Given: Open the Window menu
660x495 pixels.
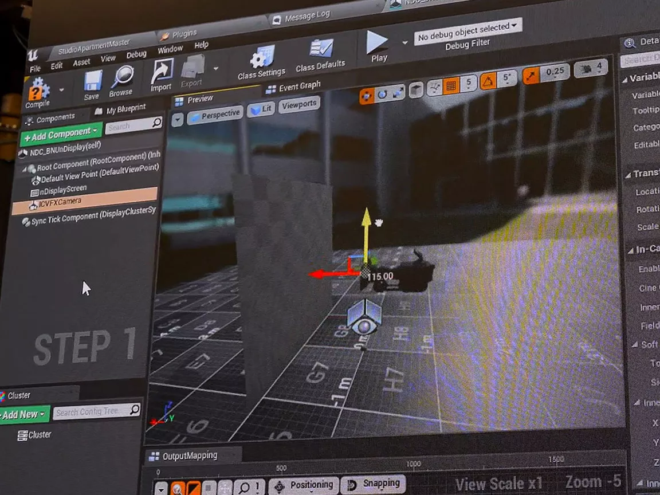Looking at the screenshot, I should point(170,50).
